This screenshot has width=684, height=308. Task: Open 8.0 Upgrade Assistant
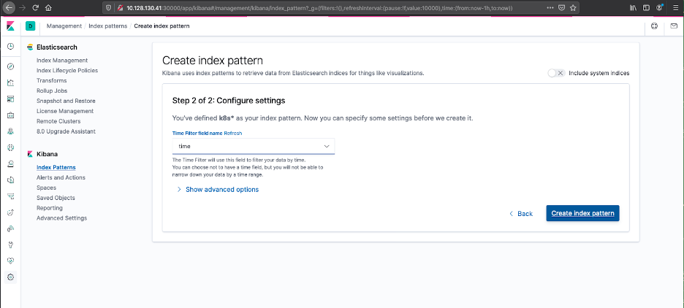pos(66,131)
